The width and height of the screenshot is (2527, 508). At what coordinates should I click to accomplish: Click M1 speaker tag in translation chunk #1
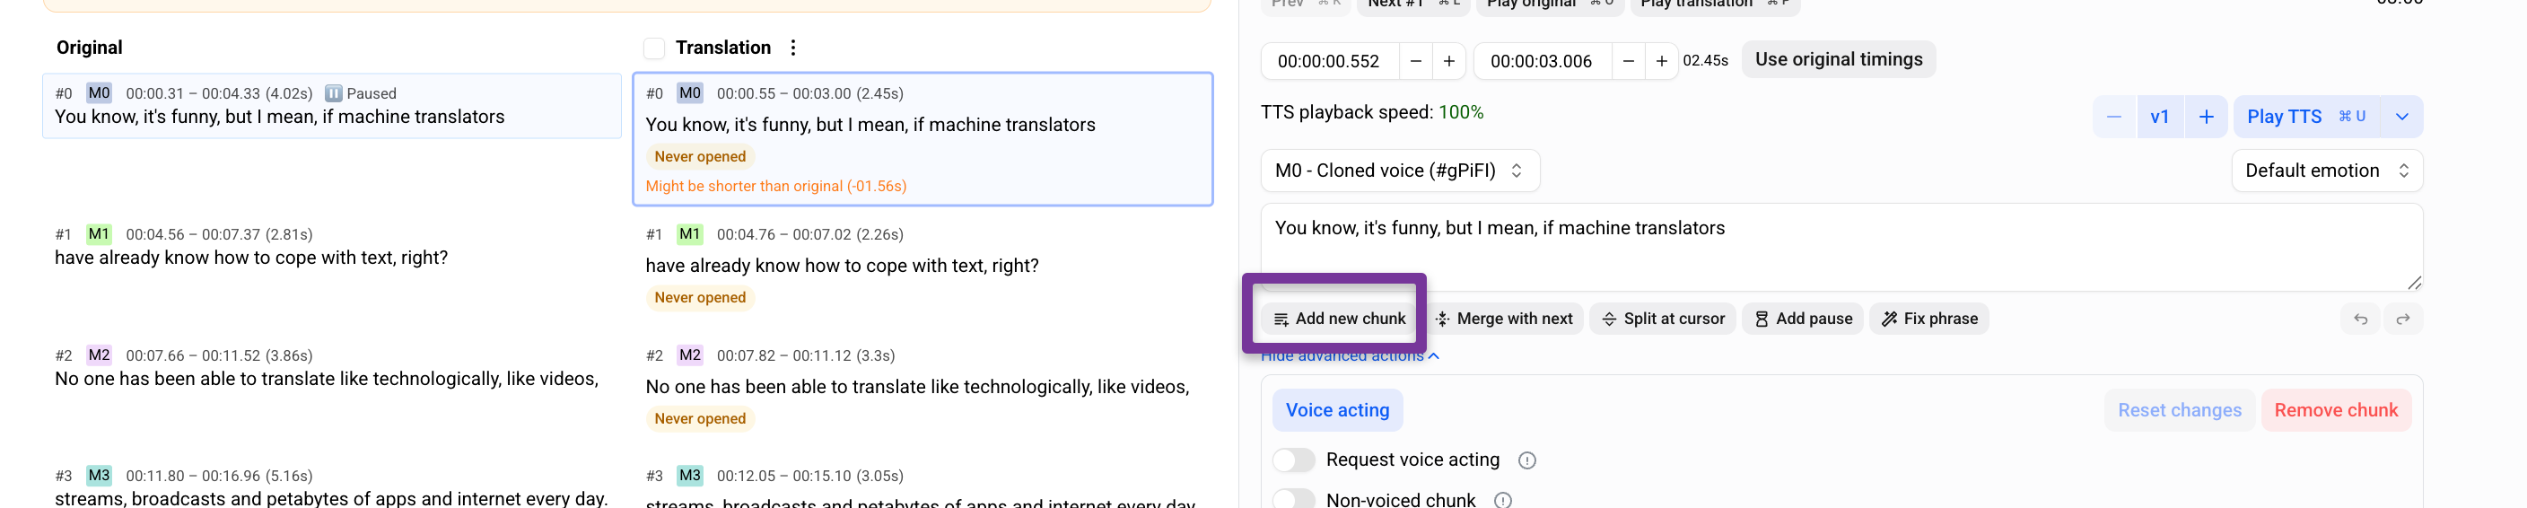click(x=689, y=234)
